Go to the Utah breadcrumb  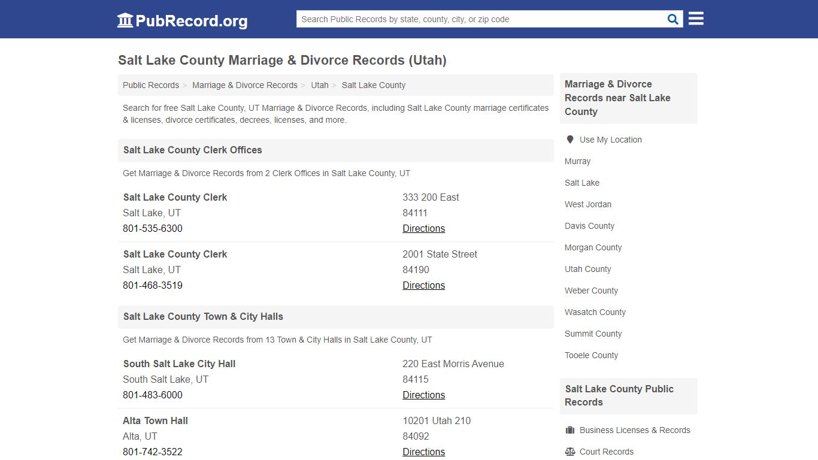(320, 85)
